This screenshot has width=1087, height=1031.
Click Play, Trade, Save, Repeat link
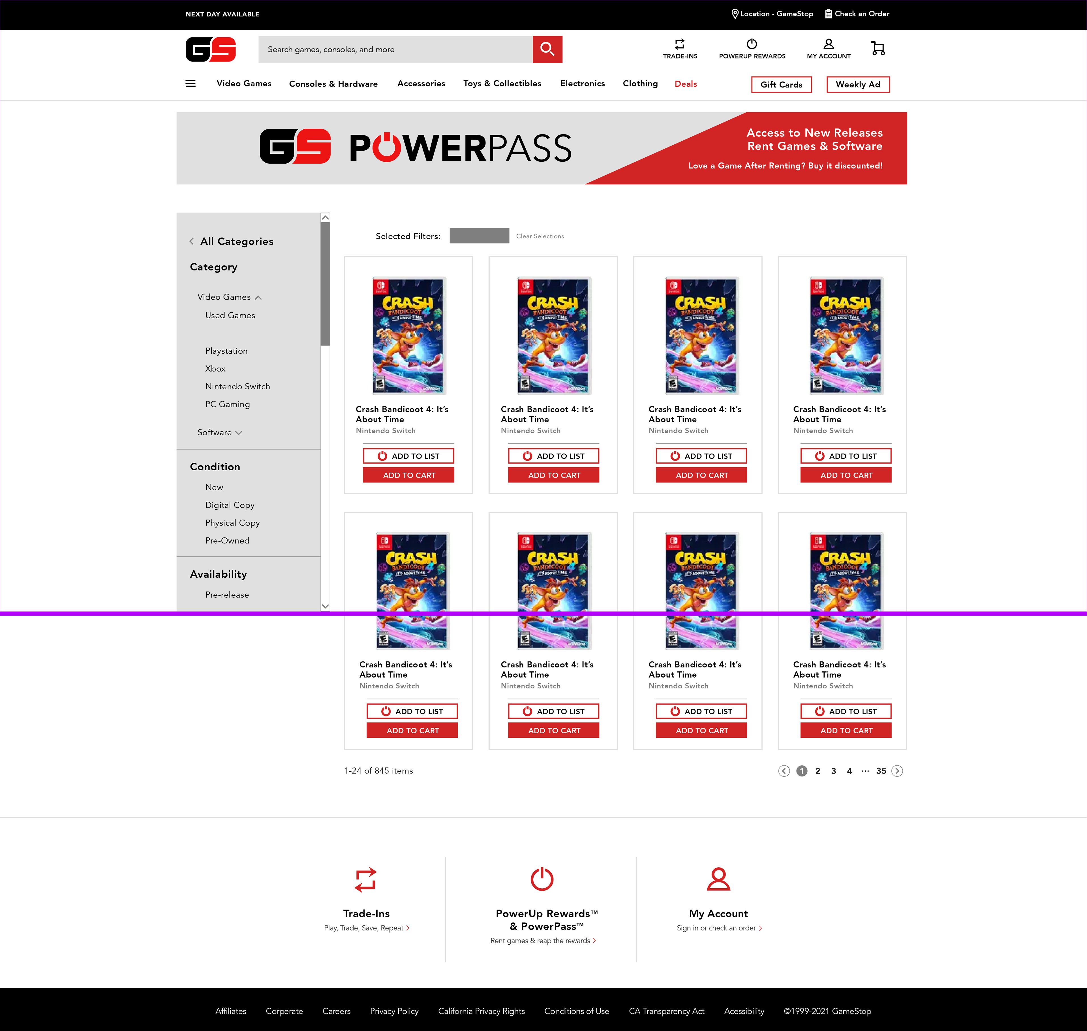click(x=366, y=928)
